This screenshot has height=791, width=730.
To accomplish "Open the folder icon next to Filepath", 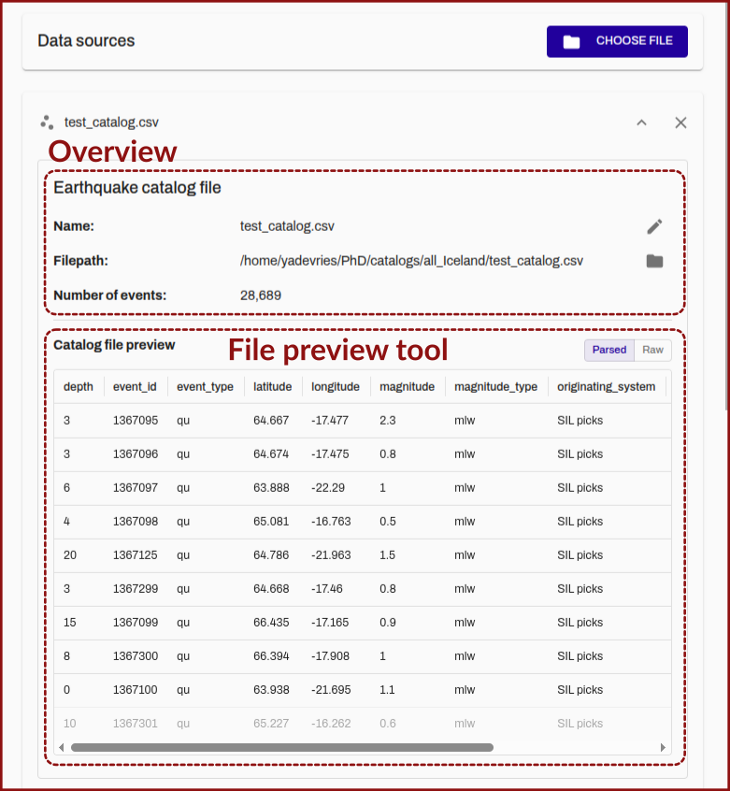I will click(x=654, y=261).
